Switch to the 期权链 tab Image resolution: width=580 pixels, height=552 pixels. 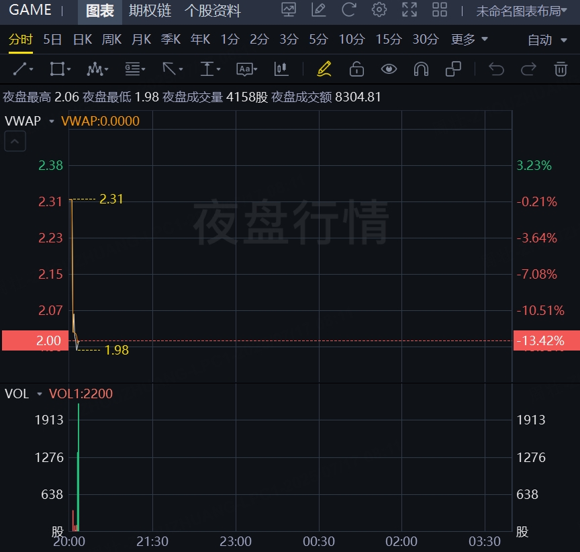click(150, 11)
